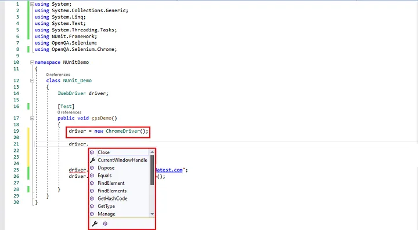This screenshot has width=418, height=230.
Task: Click line number 19 in the margin
Action: click(16, 131)
